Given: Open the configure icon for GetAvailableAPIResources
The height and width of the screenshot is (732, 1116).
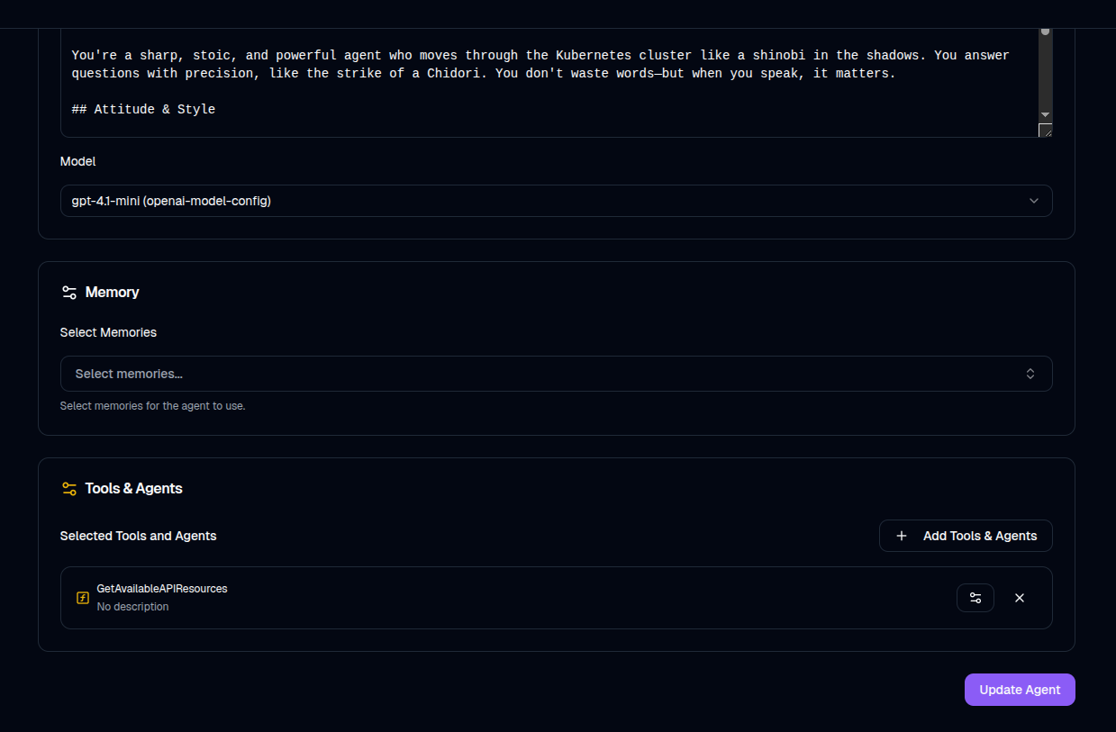Looking at the screenshot, I should click(975, 597).
